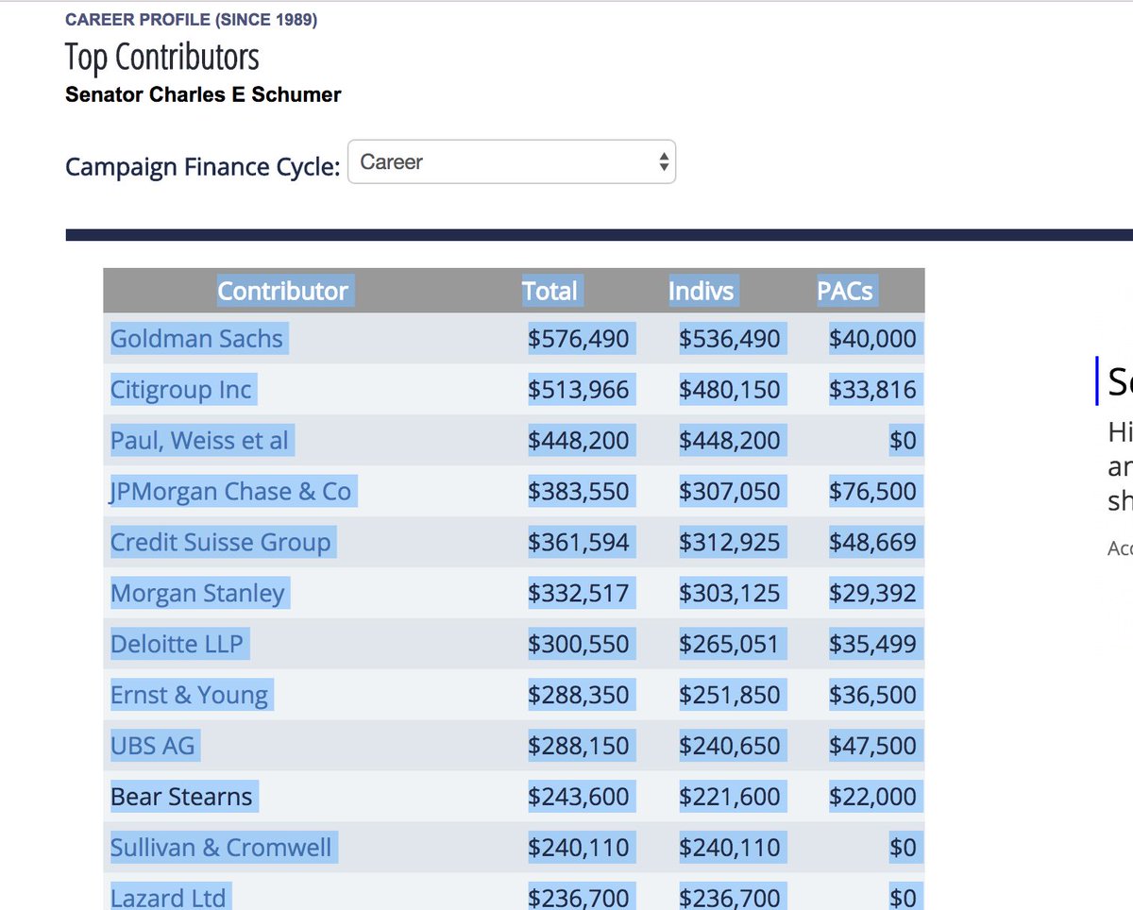Click the Contributor column header

coord(283,291)
